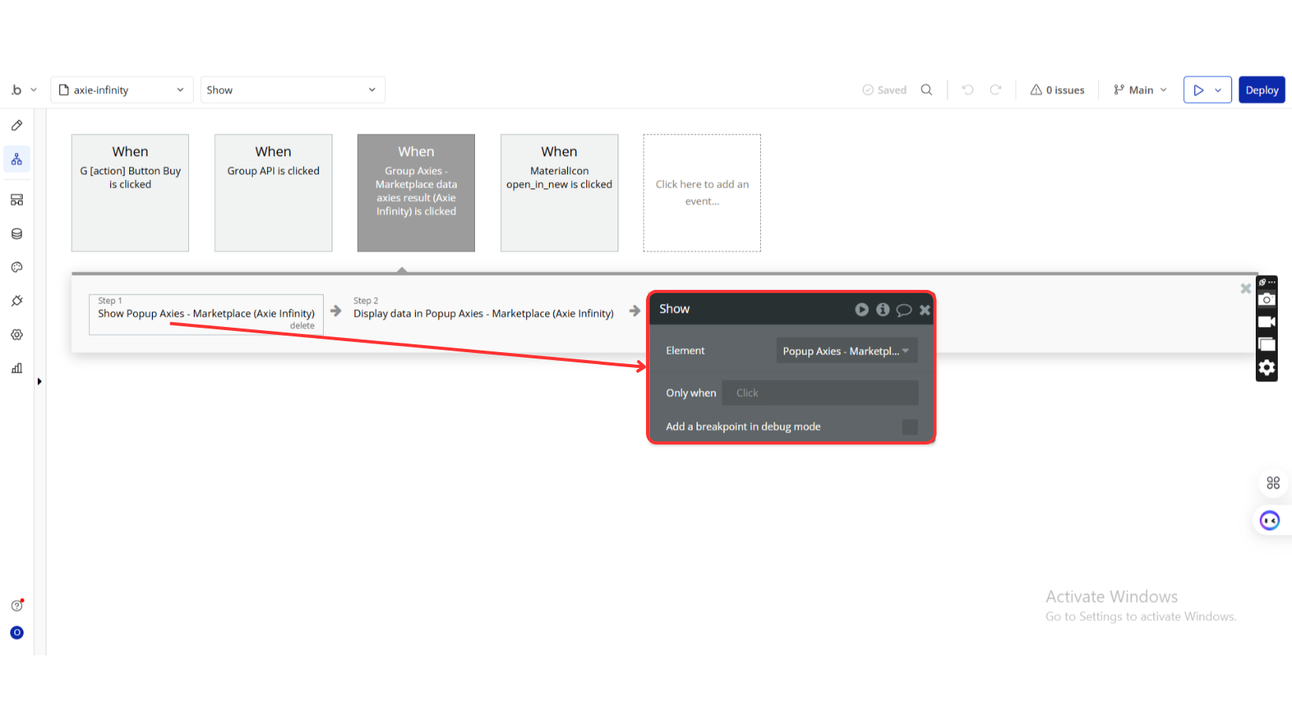Screen dimensions: 1292x728
Task: Add a comment via speech bubble icon
Action: [904, 310]
